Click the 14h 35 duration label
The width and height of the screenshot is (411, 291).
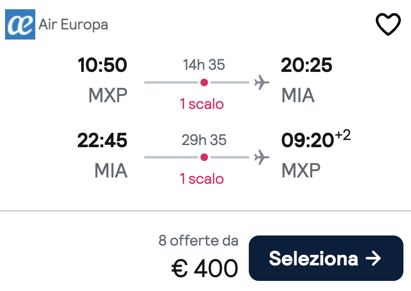pos(204,65)
